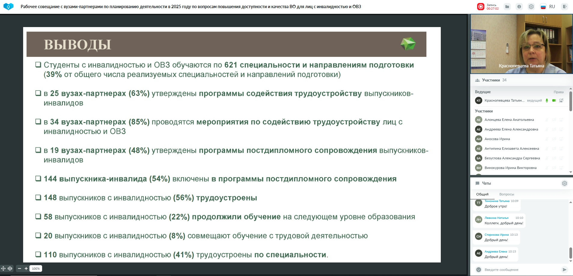Screen dimensions: 573x276
Task: Open the files folder icon in header
Action: click(507, 7)
